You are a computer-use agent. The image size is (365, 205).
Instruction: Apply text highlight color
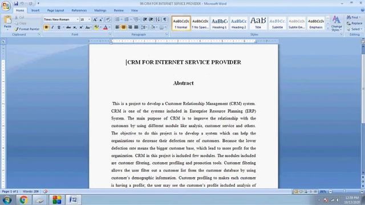pyautogui.click(x=96, y=27)
